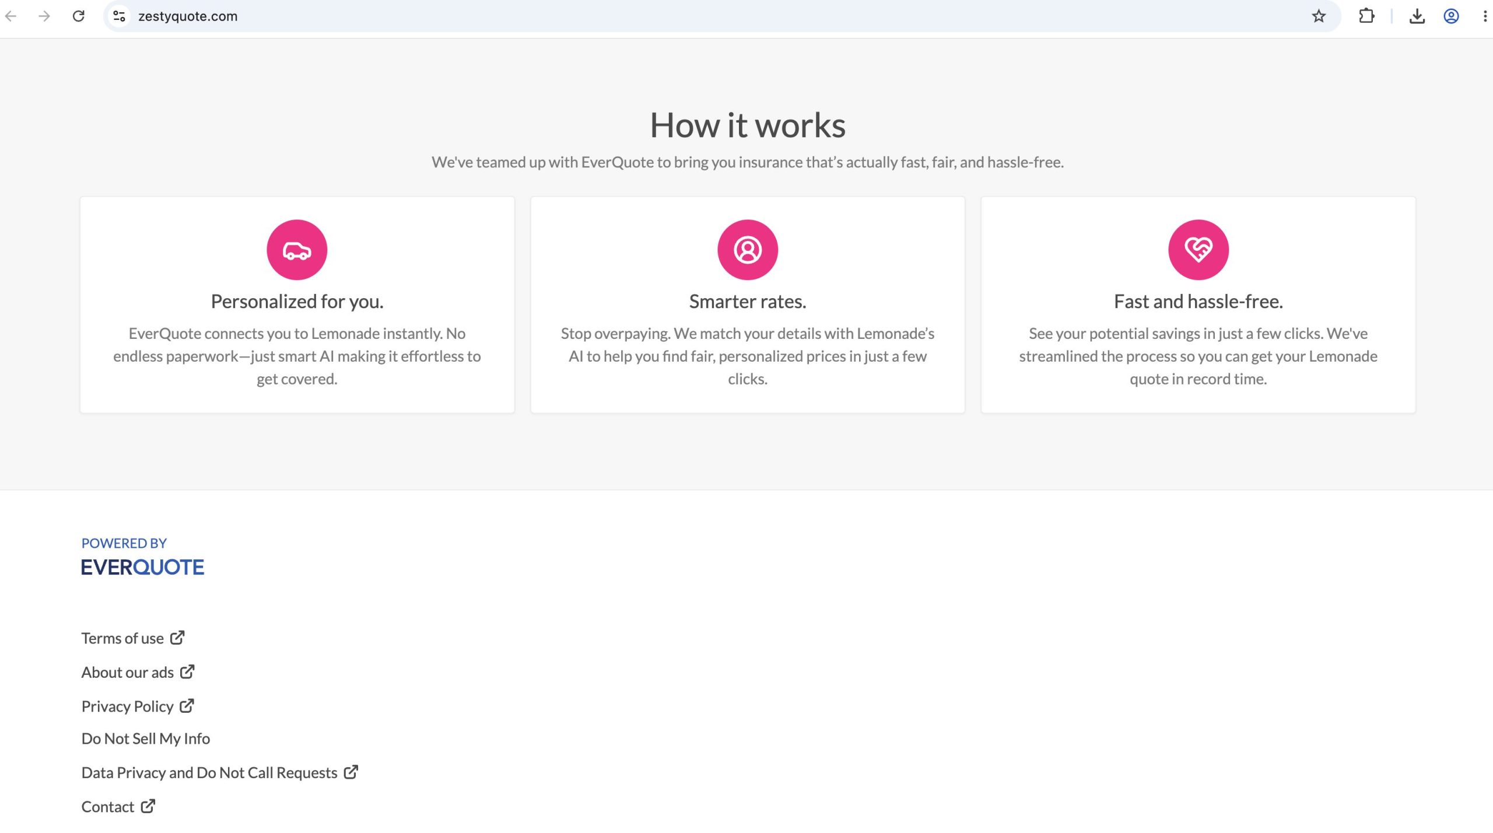Viewport: 1493px width, 833px height.
Task: Open the browser three-dot menu
Action: [x=1485, y=16]
